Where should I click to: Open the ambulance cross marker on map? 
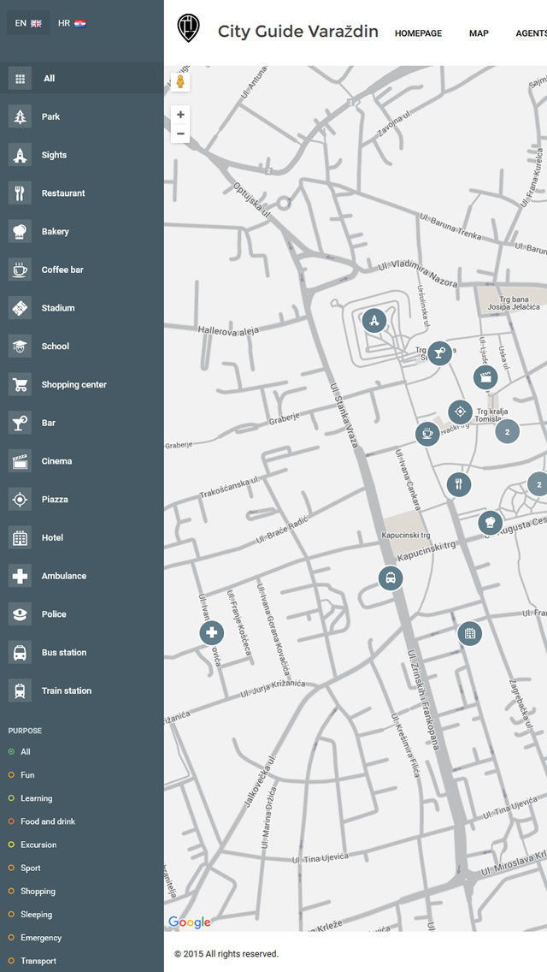click(x=212, y=633)
